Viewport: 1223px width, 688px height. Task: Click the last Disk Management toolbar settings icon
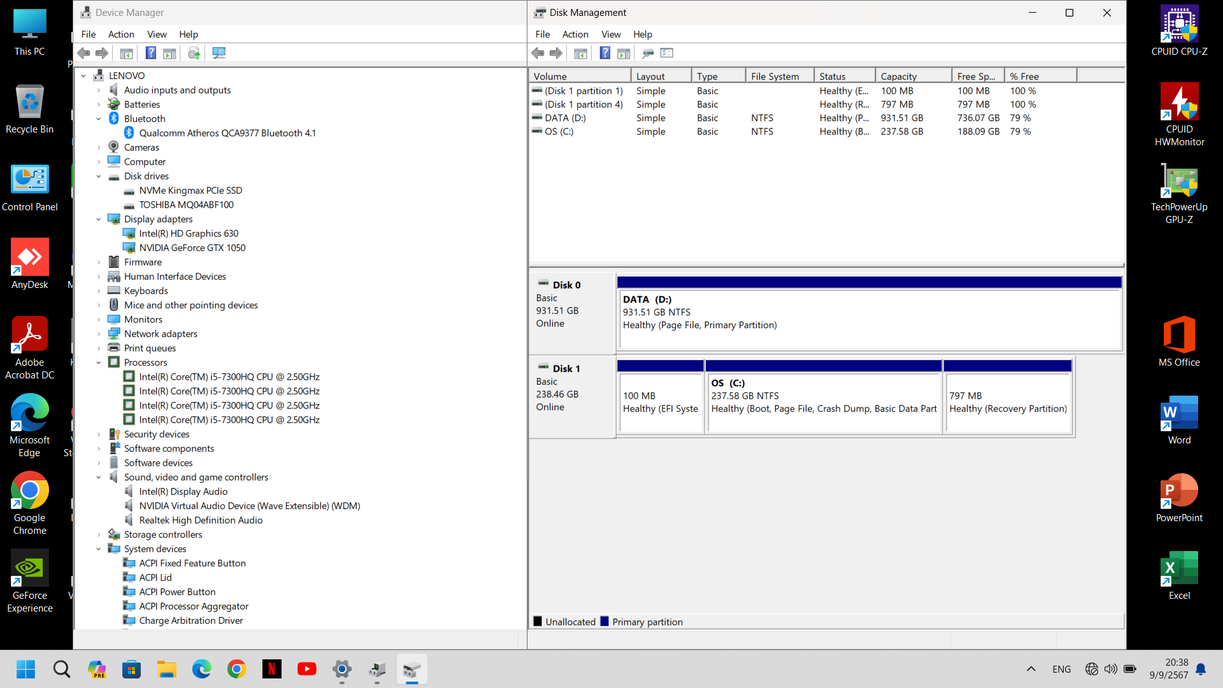pos(667,53)
